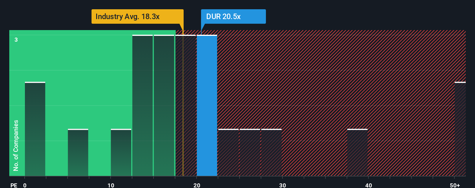Viewport: 475px width, 188px height.
Task: Click the isolated bar just before PE 40
Action: coord(357,152)
